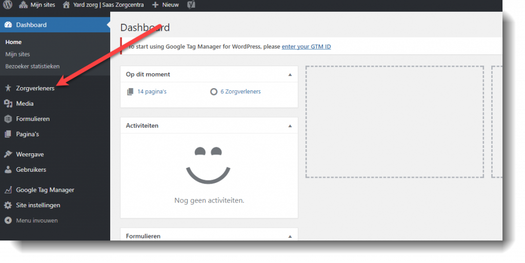
Task: Click the Activiteiten widget title
Action: click(x=142, y=126)
